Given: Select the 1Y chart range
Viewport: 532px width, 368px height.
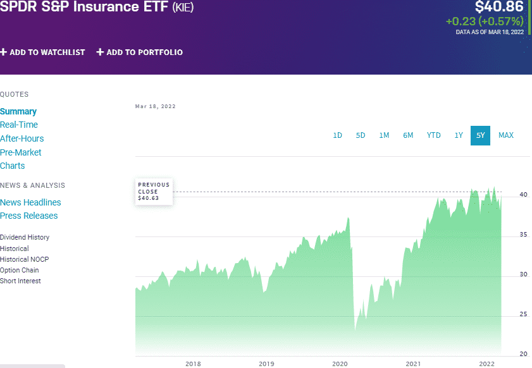Looking at the screenshot, I should pos(459,135).
